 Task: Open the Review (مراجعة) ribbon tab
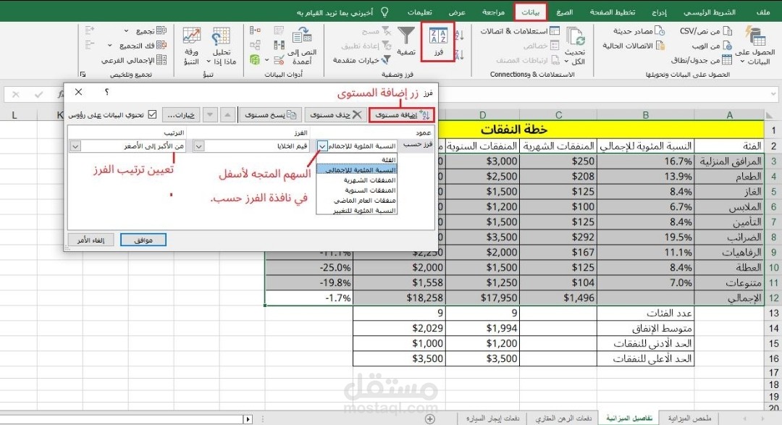493,12
